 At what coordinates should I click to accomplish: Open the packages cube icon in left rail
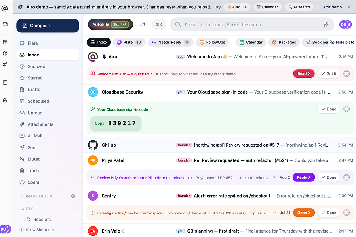tap(5, 53)
